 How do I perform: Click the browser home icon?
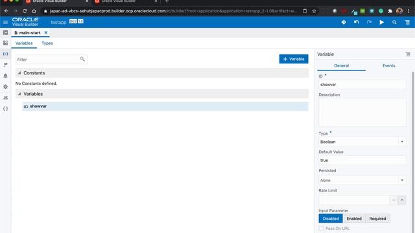[34, 11]
